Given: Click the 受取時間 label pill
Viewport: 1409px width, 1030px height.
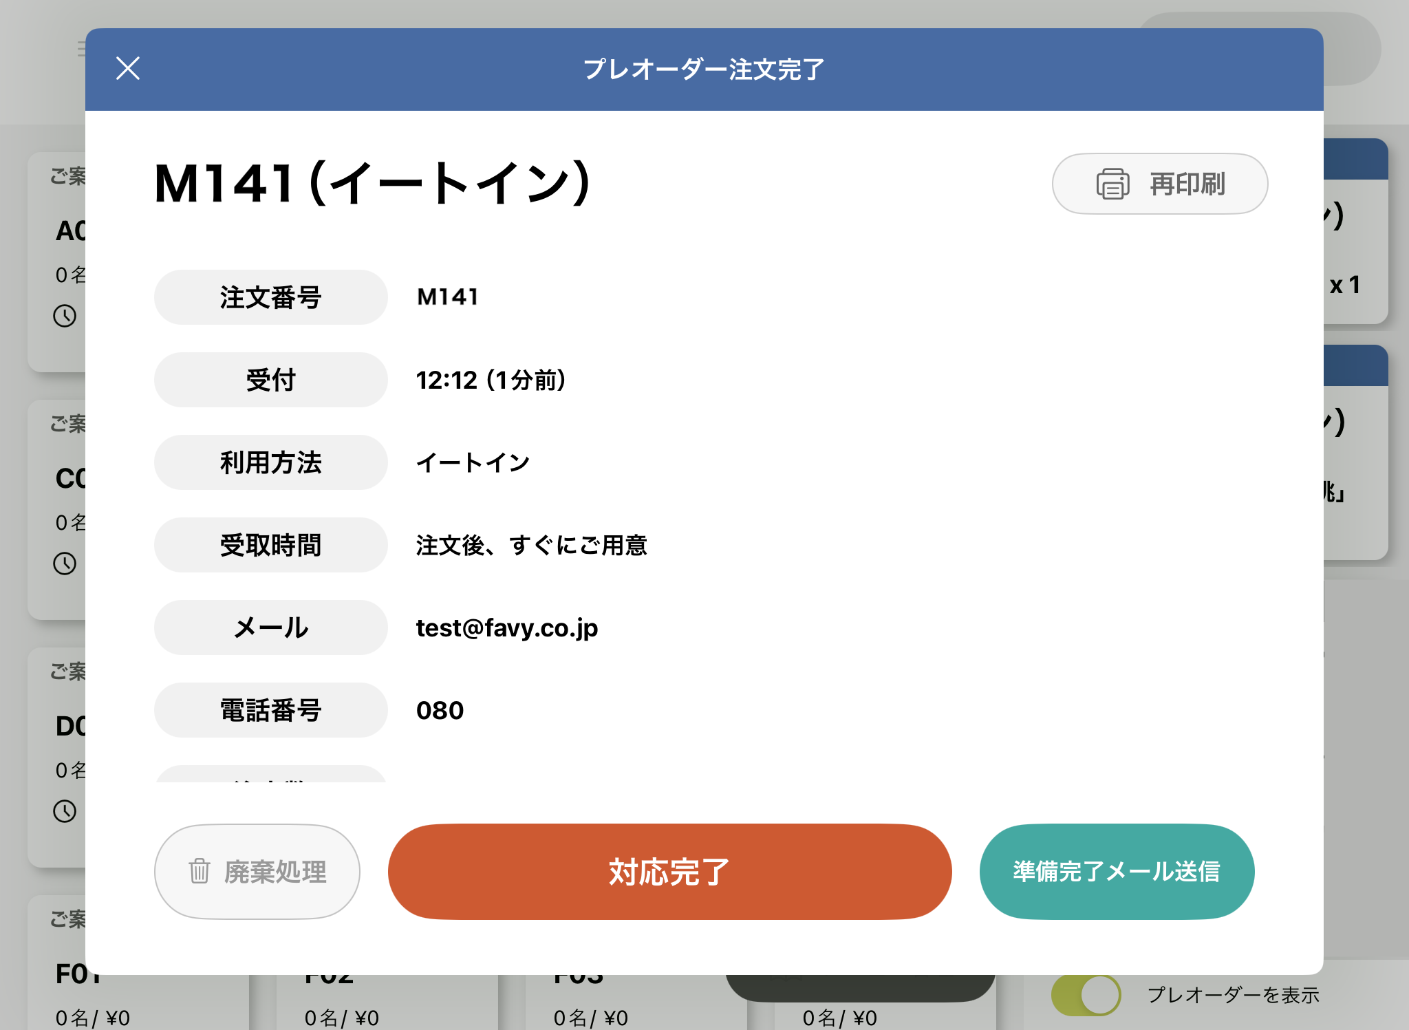Looking at the screenshot, I should pos(270,545).
